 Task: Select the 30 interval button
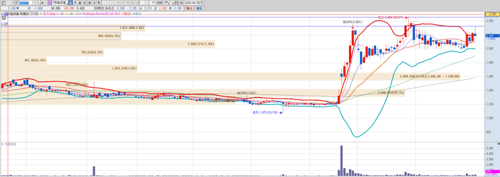coord(127,2)
